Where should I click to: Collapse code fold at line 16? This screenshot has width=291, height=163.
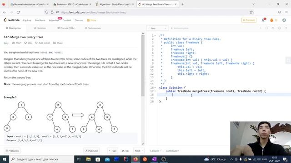coord(155,87)
